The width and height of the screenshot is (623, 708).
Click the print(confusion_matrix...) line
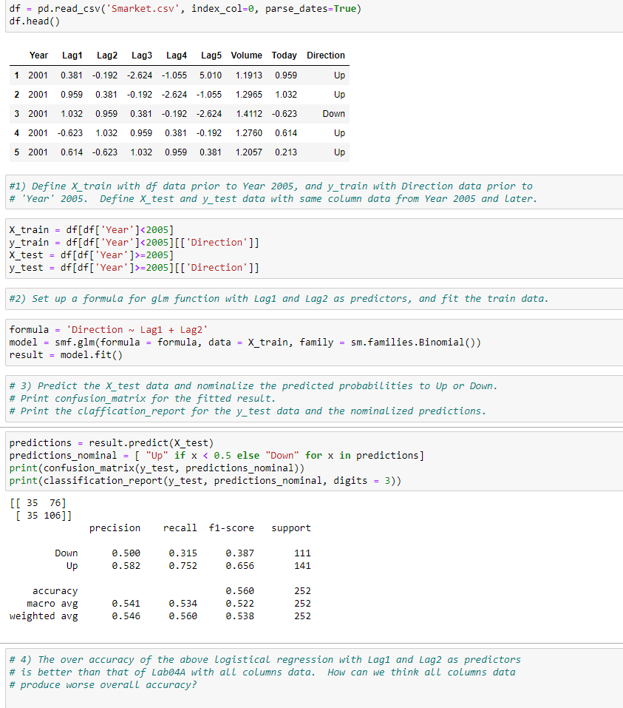157,468
